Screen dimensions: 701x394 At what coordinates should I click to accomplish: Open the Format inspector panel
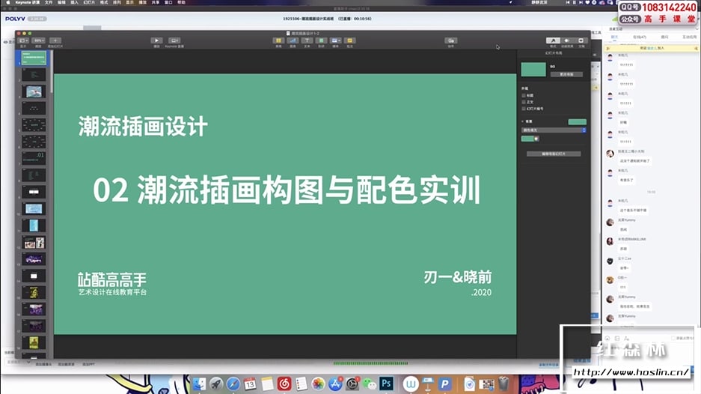[553, 40]
